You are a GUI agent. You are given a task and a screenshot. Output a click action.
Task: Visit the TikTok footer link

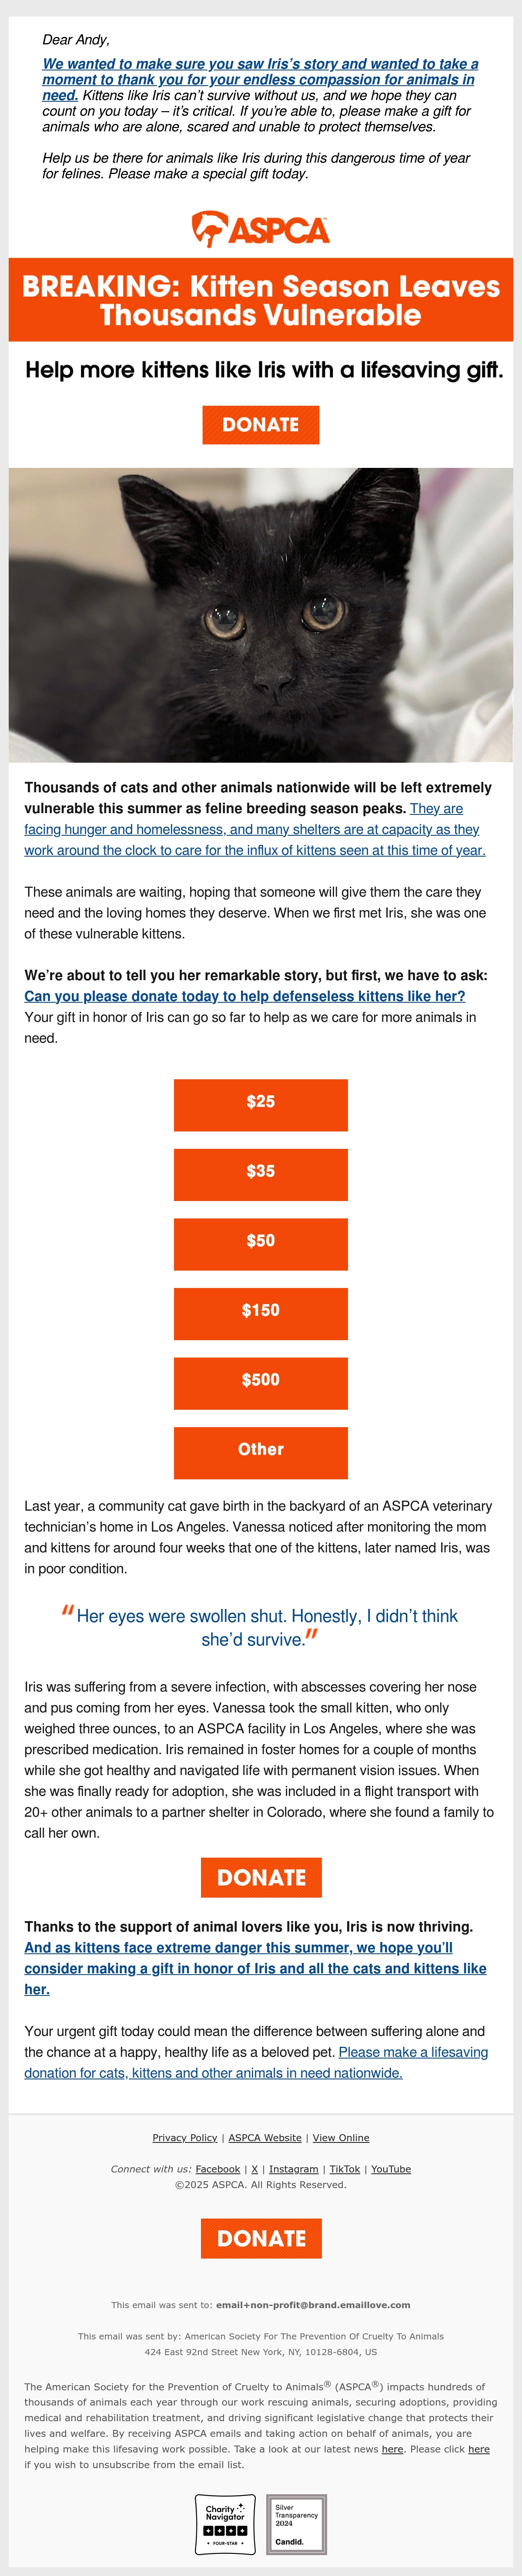[345, 2169]
